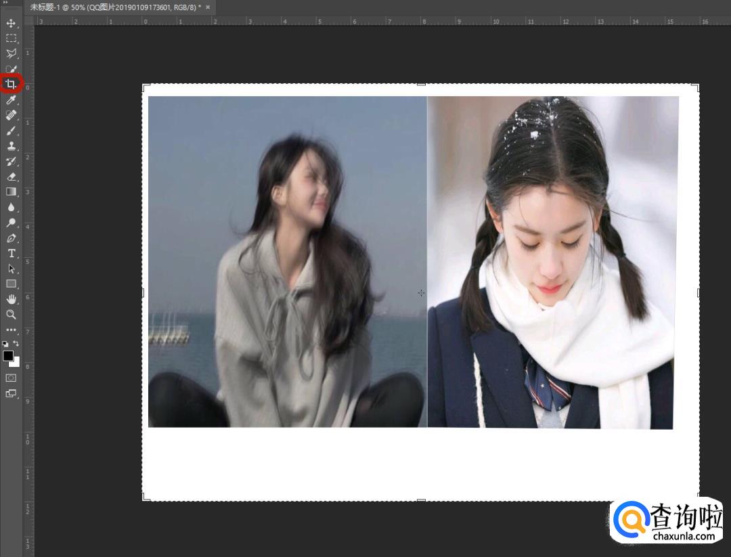Select the Zoom magnifier tool
The width and height of the screenshot is (731, 557).
tap(11, 315)
